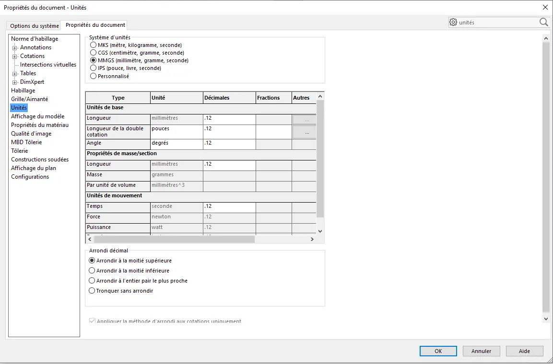This screenshot has width=553, height=364.
Task: Select Constructions soudées item
Action: (x=40, y=159)
